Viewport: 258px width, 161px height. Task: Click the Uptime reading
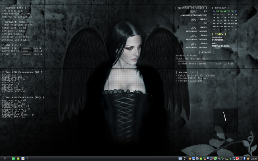point(17,17)
